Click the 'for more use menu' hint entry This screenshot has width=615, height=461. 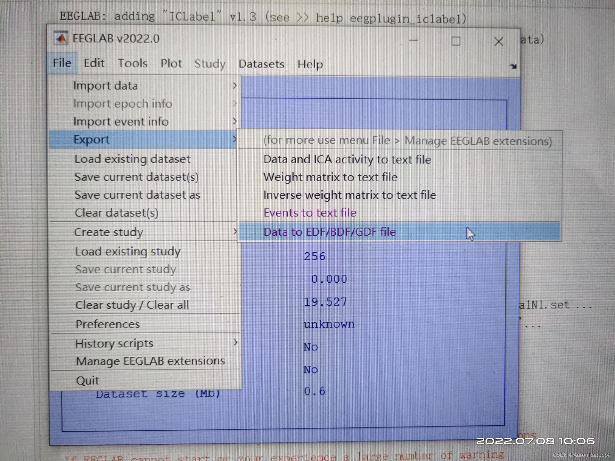tap(399, 140)
